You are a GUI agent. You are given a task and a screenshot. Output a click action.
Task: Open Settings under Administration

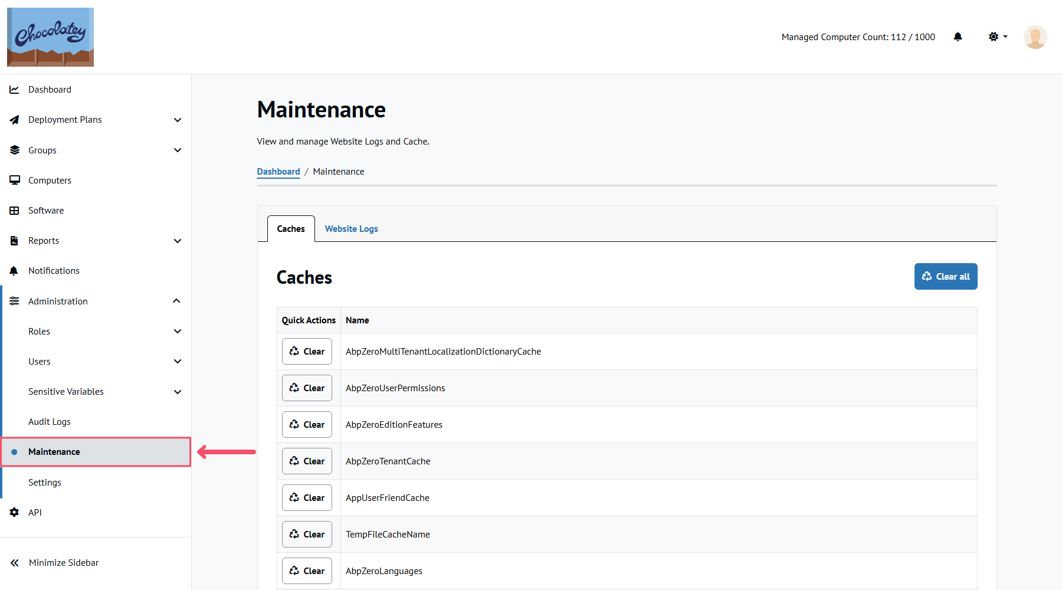click(96, 482)
